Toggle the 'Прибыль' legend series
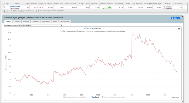 [94, 97]
